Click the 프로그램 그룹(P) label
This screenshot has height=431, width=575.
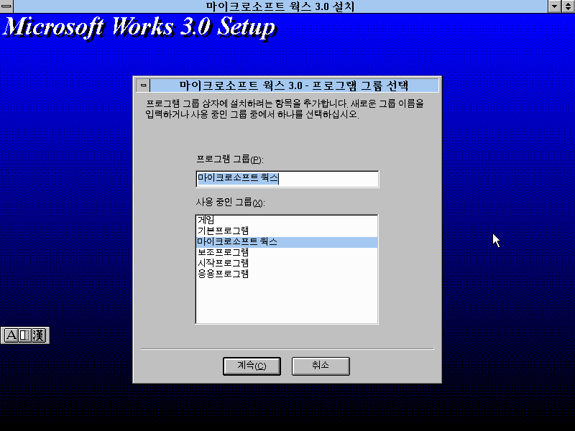(230, 159)
